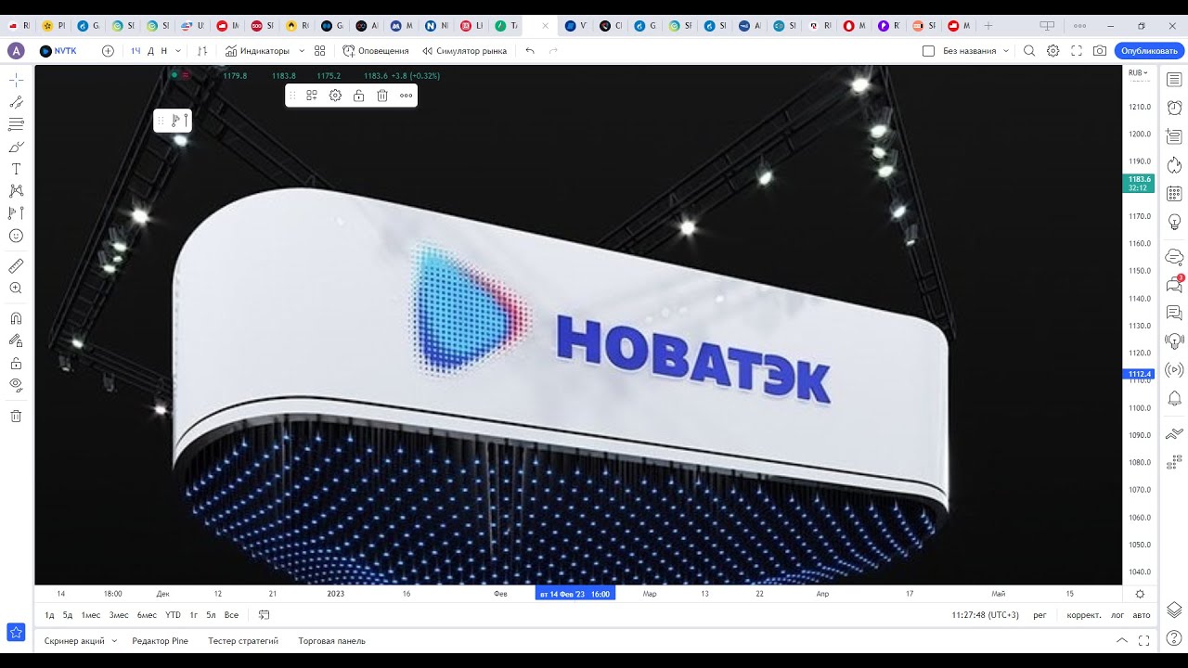Open favorites star toolbar button
The width and height of the screenshot is (1188, 668).
click(x=16, y=632)
